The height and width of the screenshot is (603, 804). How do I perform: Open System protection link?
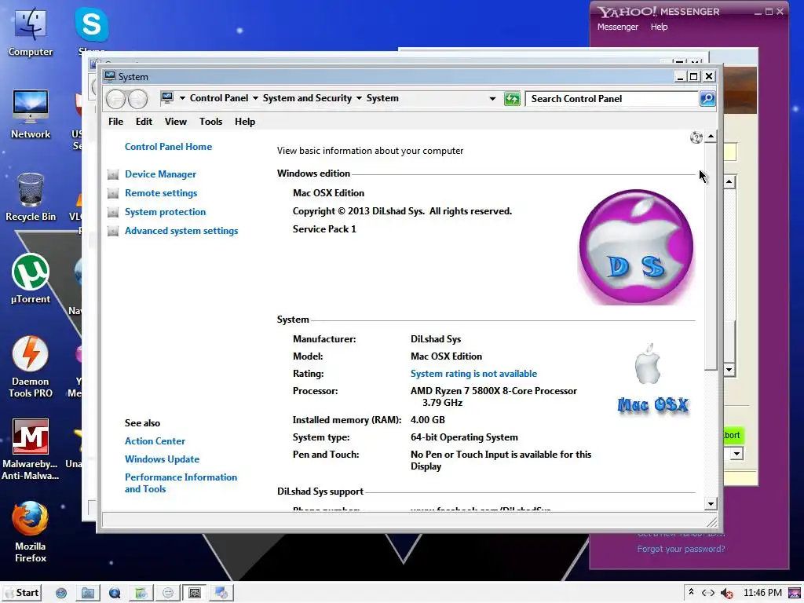(x=165, y=212)
